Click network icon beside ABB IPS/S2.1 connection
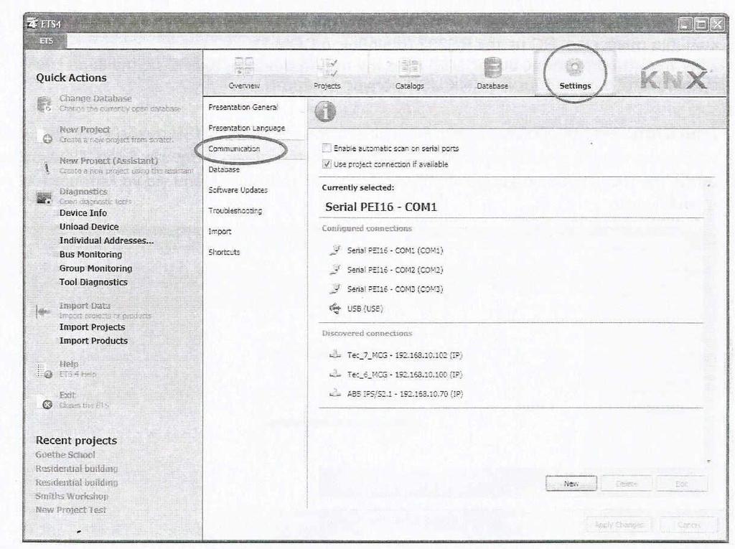This screenshot has width=735, height=549. point(334,393)
